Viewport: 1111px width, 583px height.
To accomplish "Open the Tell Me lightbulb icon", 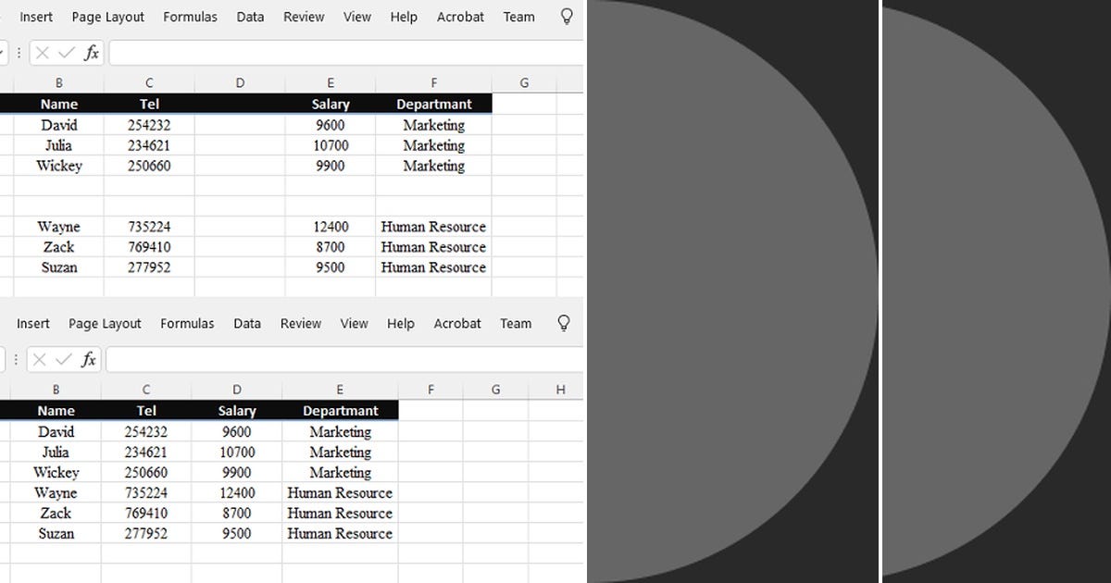I will coord(566,16).
